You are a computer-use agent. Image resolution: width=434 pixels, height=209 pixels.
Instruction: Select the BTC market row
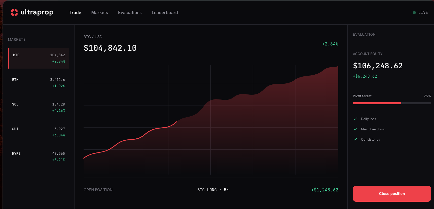[39, 58]
